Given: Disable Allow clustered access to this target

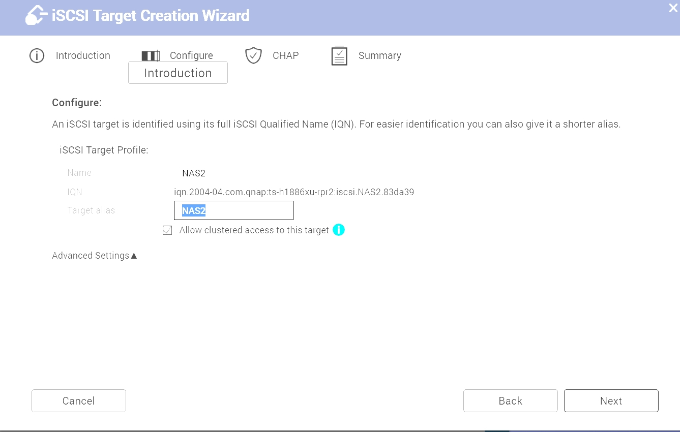Looking at the screenshot, I should pyautogui.click(x=167, y=230).
